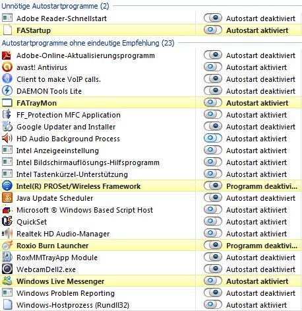Click the HD Audio Background Process speaker icon
302x311 pixels.
point(7,139)
